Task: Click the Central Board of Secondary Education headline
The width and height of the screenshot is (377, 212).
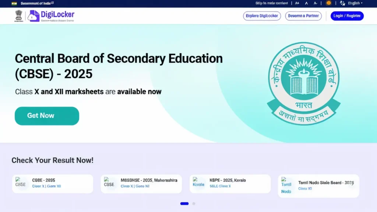Action: click(119, 66)
